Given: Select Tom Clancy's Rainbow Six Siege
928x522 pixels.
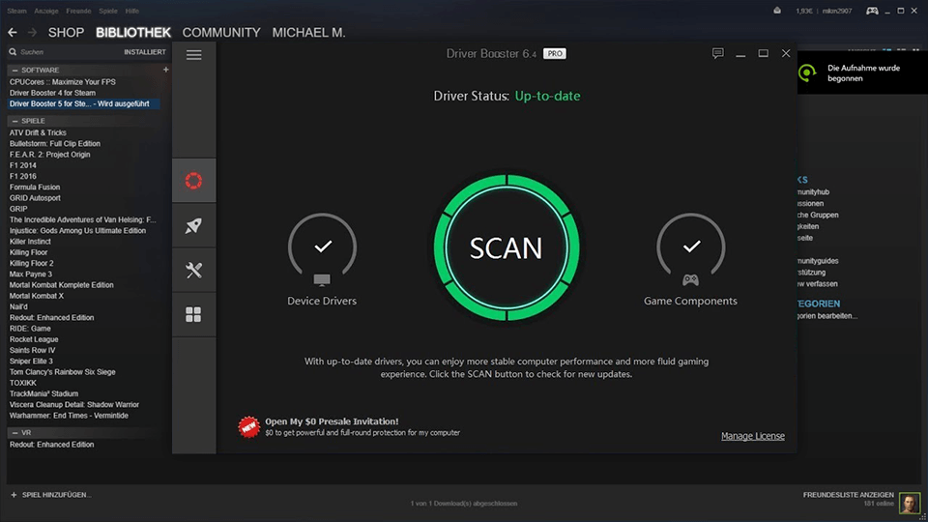Looking at the screenshot, I should (62, 371).
